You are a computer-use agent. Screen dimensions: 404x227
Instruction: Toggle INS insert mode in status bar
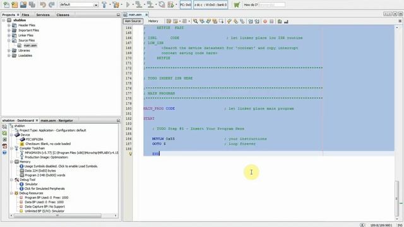tap(400, 225)
